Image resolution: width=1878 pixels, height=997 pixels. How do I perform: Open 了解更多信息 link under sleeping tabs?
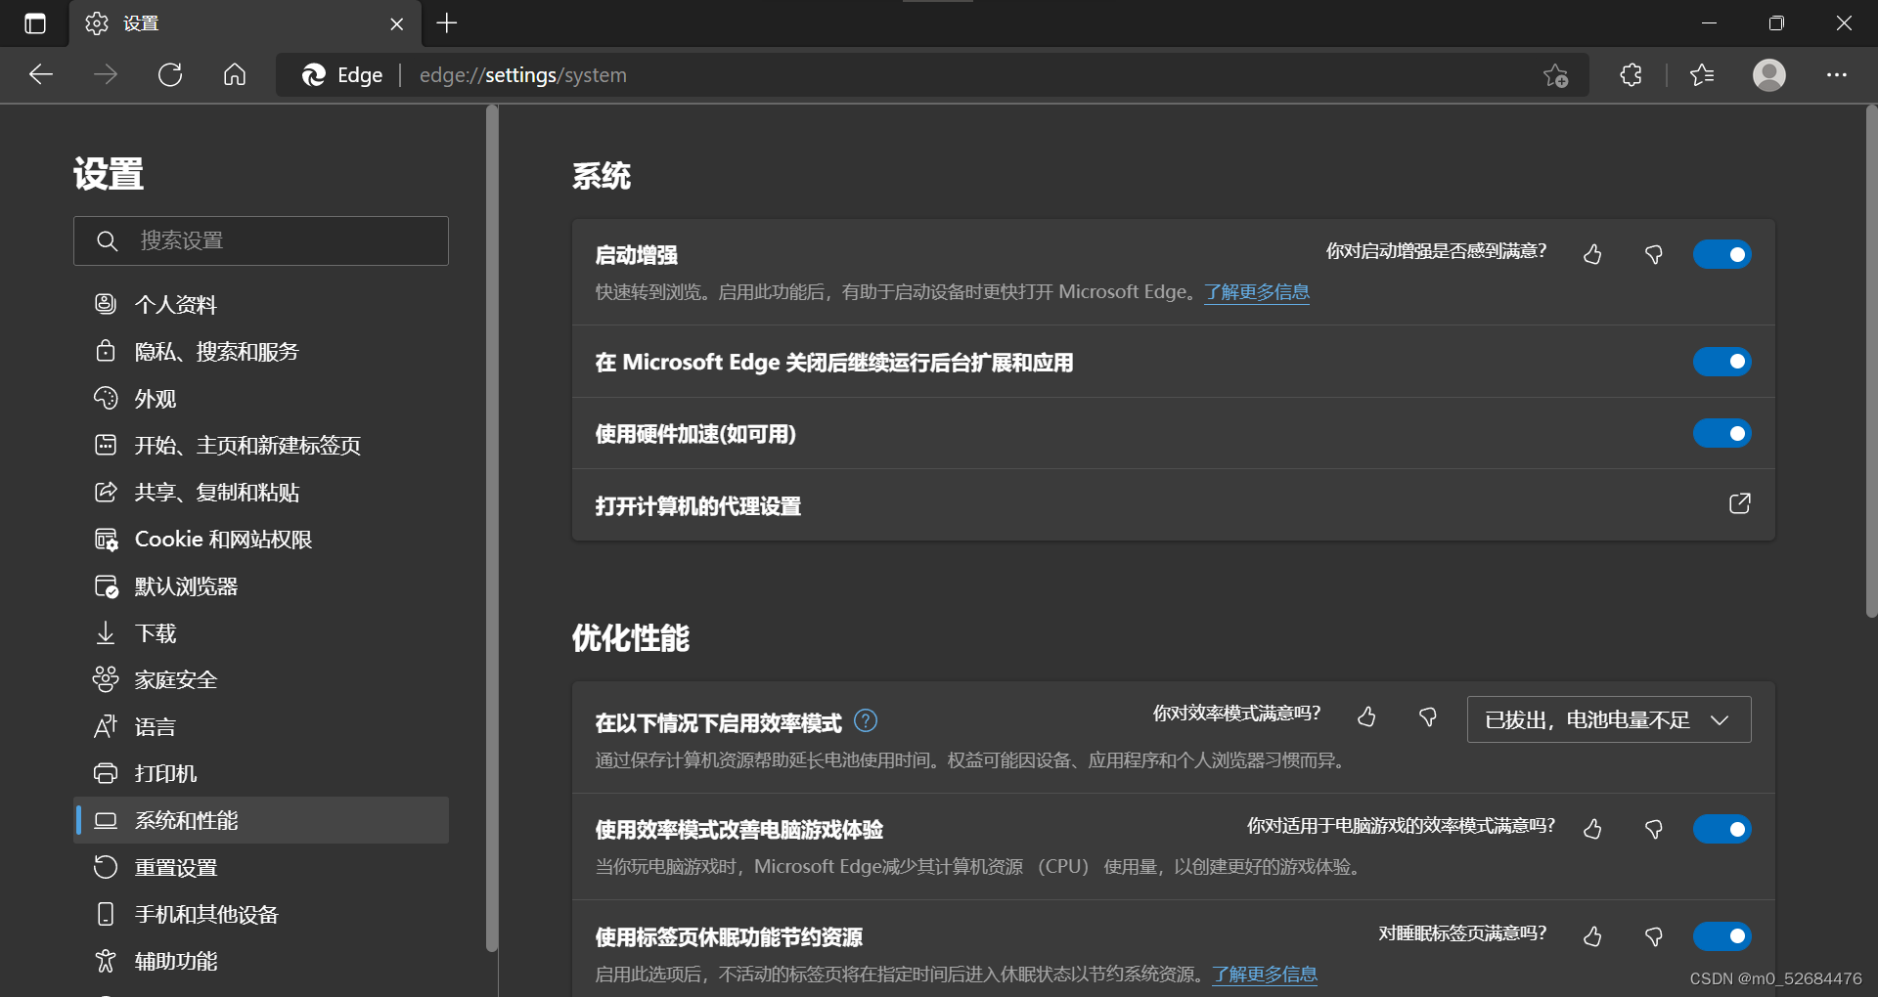coord(1265,975)
